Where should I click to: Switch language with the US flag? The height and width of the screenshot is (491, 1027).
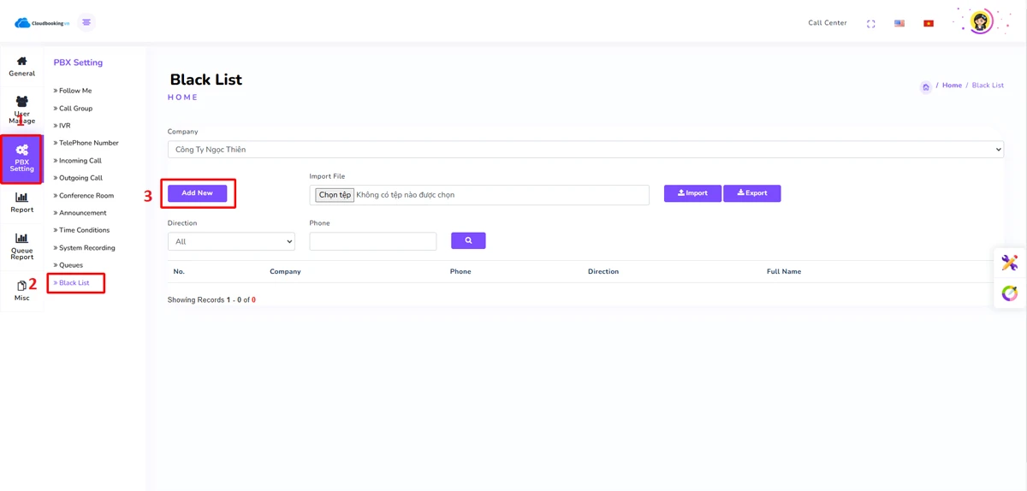pyautogui.click(x=899, y=24)
